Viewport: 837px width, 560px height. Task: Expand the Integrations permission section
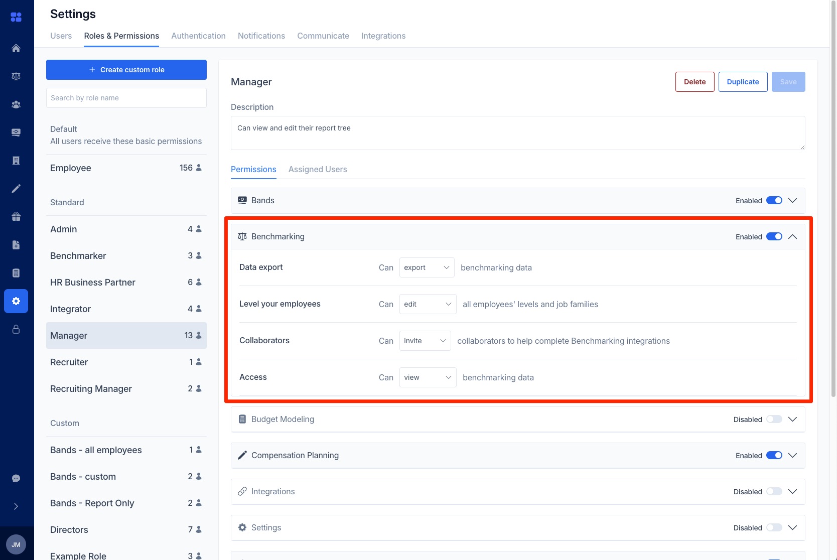click(793, 491)
